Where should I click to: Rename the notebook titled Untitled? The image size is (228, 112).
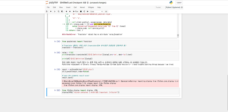pyautogui.click(x=64, y=3)
